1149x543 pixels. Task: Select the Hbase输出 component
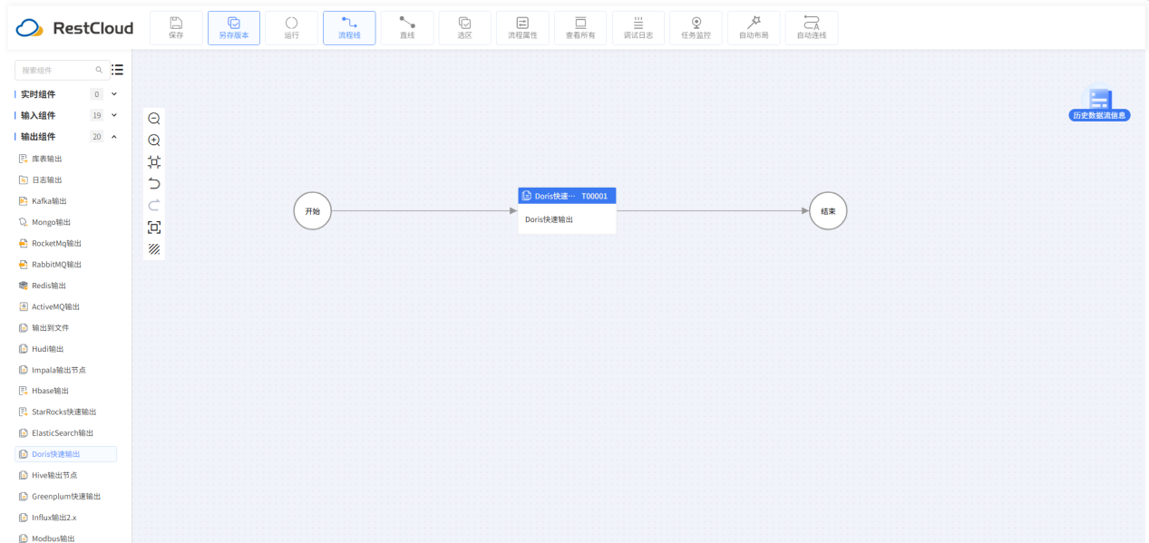65,391
